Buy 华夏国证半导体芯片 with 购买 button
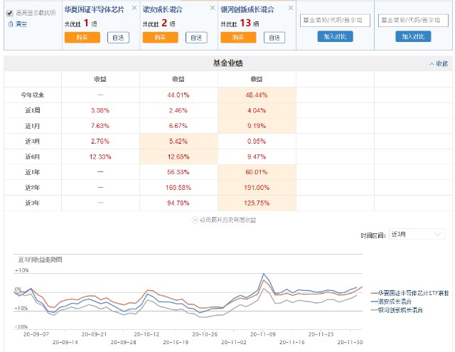The height and width of the screenshot is (352, 455). (82, 38)
